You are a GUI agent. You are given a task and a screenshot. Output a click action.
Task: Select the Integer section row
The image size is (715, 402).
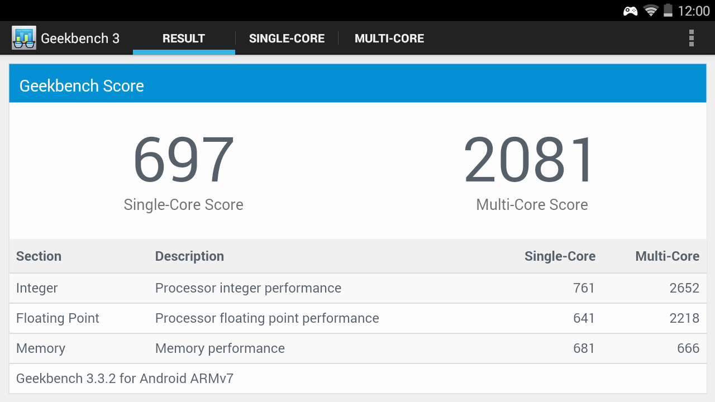(358, 288)
